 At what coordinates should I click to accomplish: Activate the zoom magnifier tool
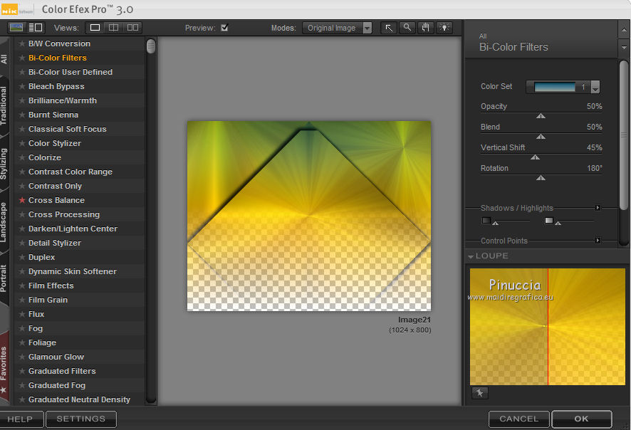[407, 28]
